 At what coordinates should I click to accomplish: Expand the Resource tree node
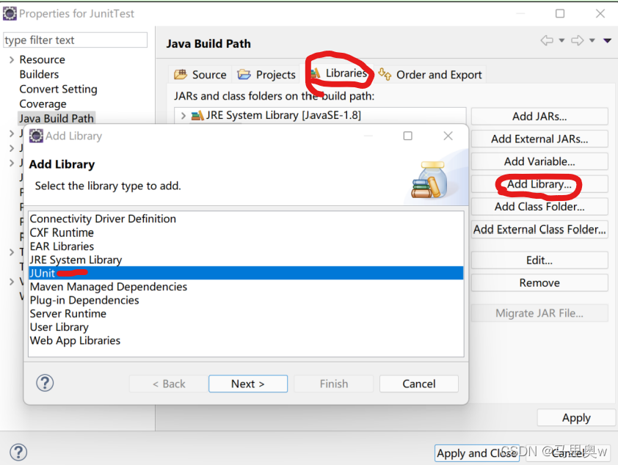pos(12,59)
